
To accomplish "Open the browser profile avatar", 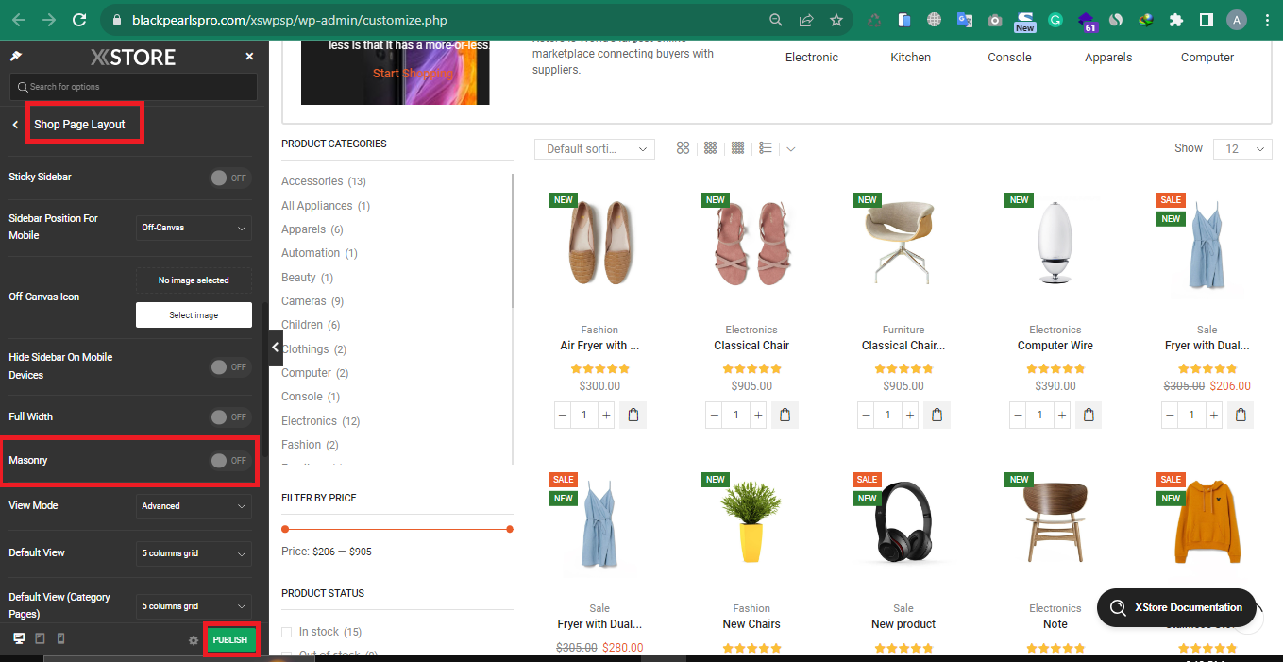I will coord(1236,20).
